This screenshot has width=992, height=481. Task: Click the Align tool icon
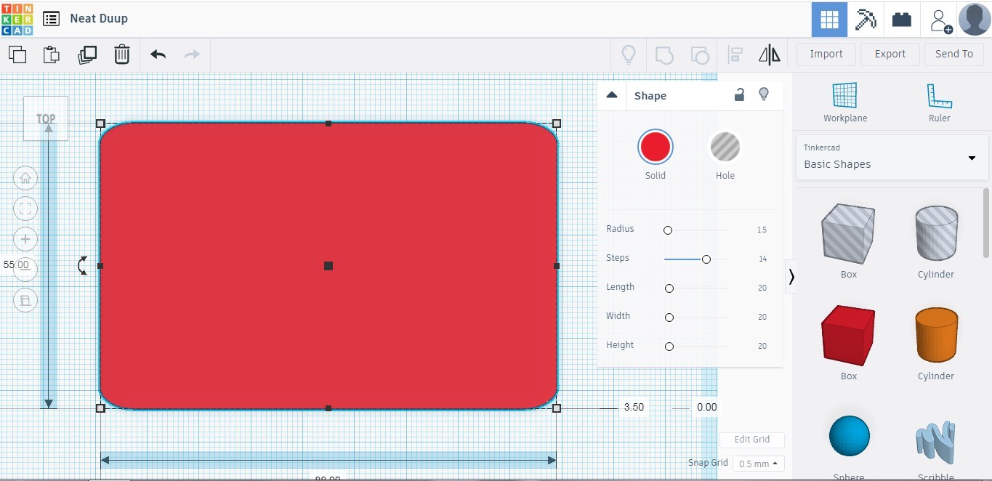tap(735, 54)
